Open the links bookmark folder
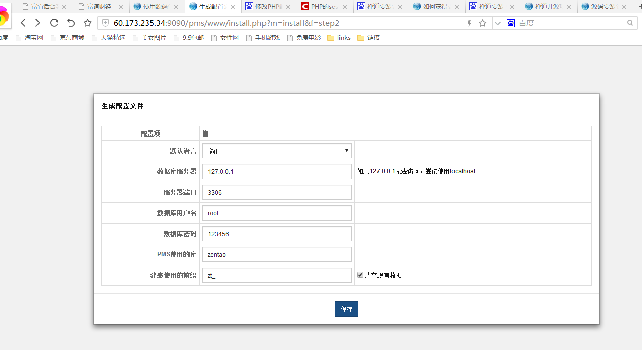 pyautogui.click(x=339, y=38)
